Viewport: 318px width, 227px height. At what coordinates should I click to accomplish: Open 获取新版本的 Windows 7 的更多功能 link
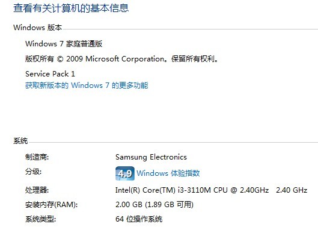(x=87, y=86)
